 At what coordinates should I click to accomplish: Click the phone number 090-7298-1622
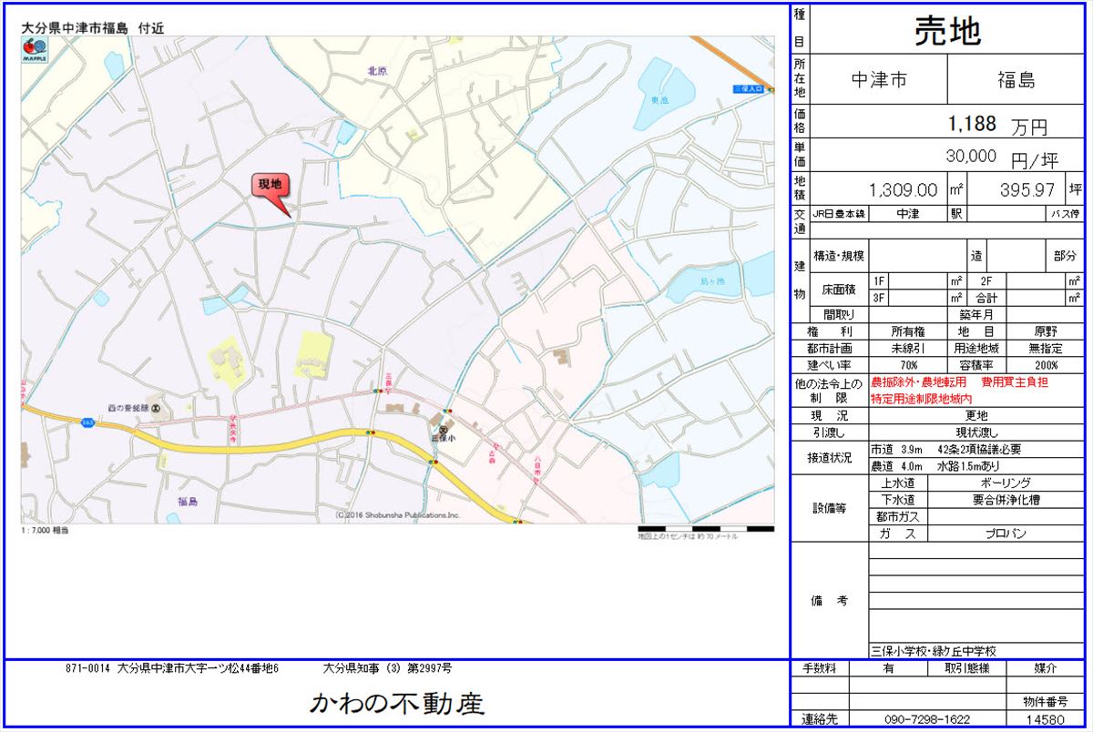(926, 719)
